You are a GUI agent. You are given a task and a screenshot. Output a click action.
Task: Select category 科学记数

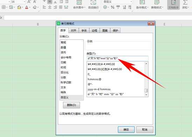[x=71, y=82]
